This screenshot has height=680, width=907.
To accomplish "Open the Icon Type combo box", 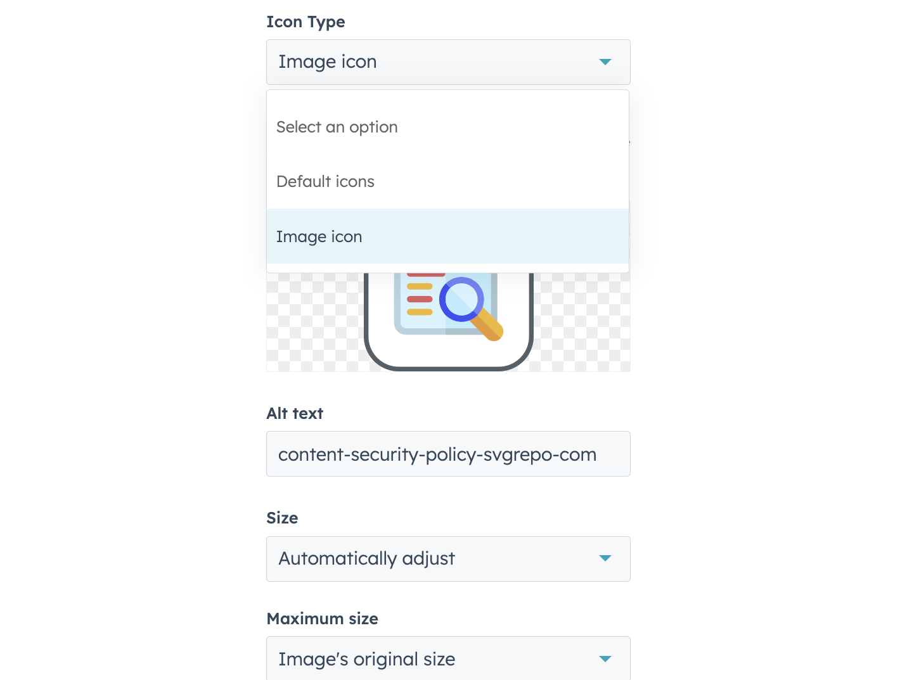I will click(448, 62).
